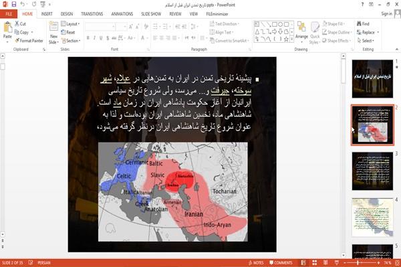Click the Paste icon in Clipboard
Image resolution: width=401 pixels, height=267 pixels.
7,27
